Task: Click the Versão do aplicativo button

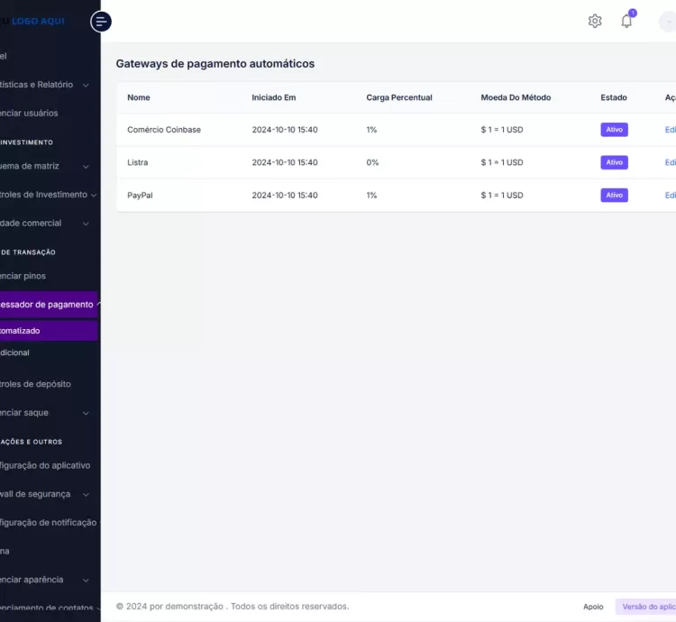Action: pyautogui.click(x=646, y=607)
